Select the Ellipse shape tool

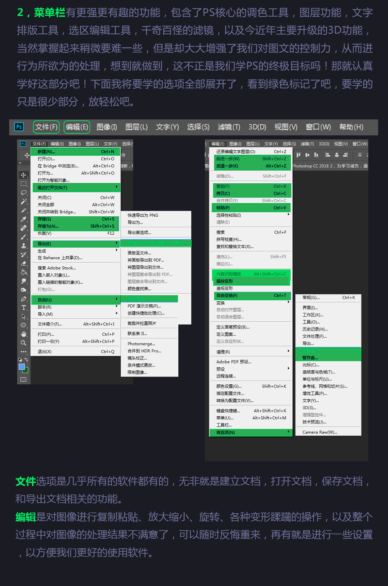[x=23, y=325]
